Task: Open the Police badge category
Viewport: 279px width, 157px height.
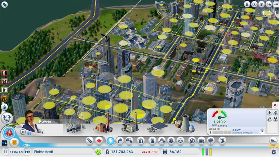Action: click(180, 141)
